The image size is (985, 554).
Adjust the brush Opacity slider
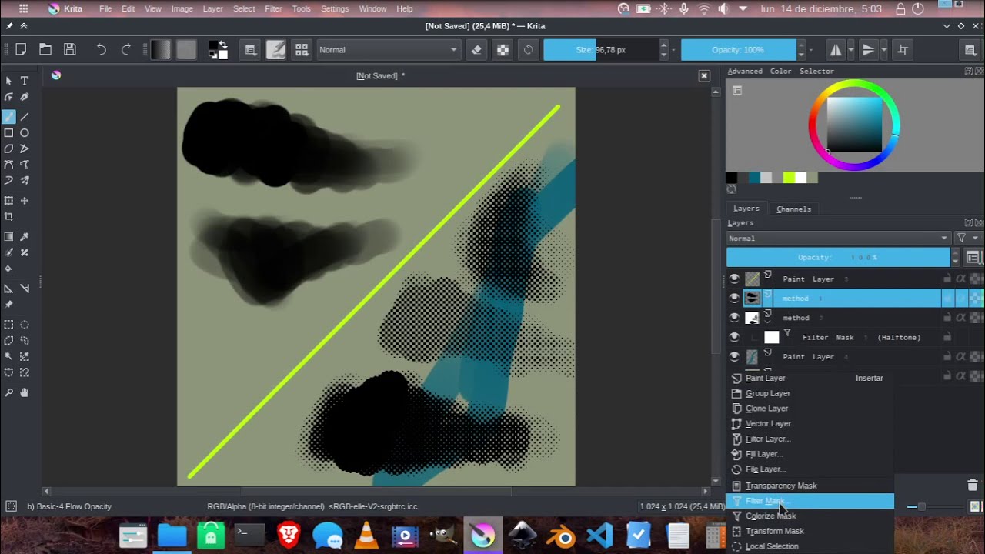[738, 50]
